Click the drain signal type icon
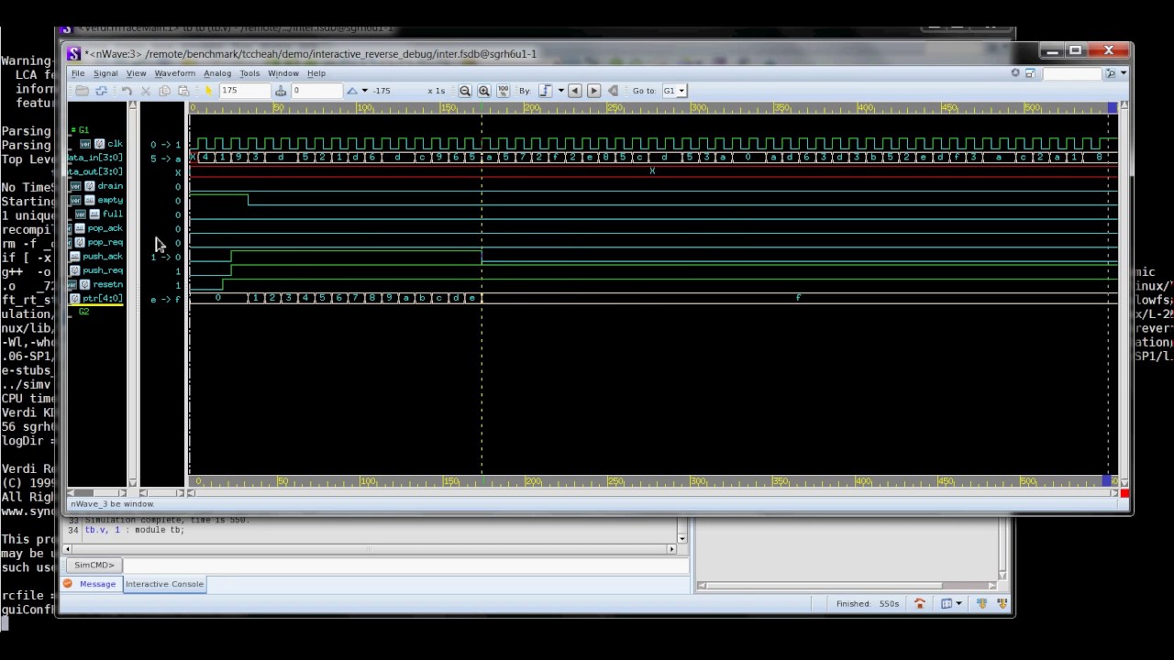Screen dimensions: 1174x660 90,186
